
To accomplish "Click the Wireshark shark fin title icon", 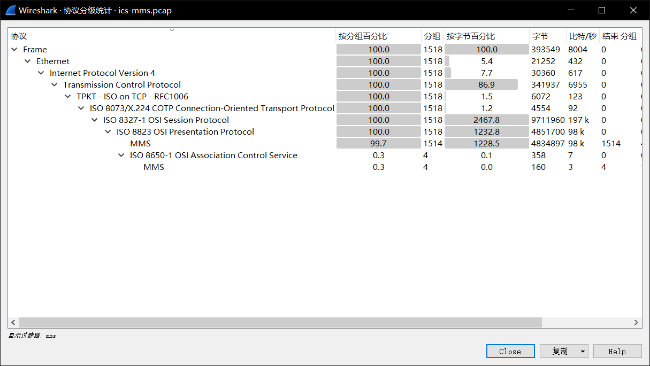I will tap(10, 10).
